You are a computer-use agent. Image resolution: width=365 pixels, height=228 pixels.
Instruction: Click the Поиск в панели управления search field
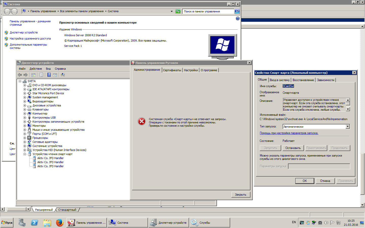208,11
